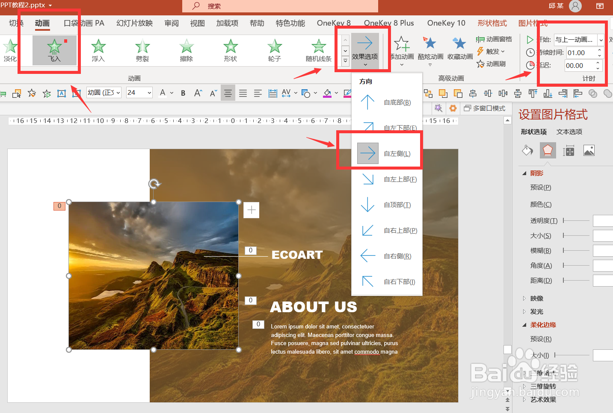Toggle left text alignment
Viewport: 613px width, 413px height.
258,93
